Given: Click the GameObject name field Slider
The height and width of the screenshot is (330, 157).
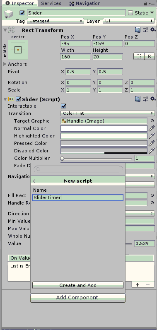Looking at the screenshot, I should point(77,13).
